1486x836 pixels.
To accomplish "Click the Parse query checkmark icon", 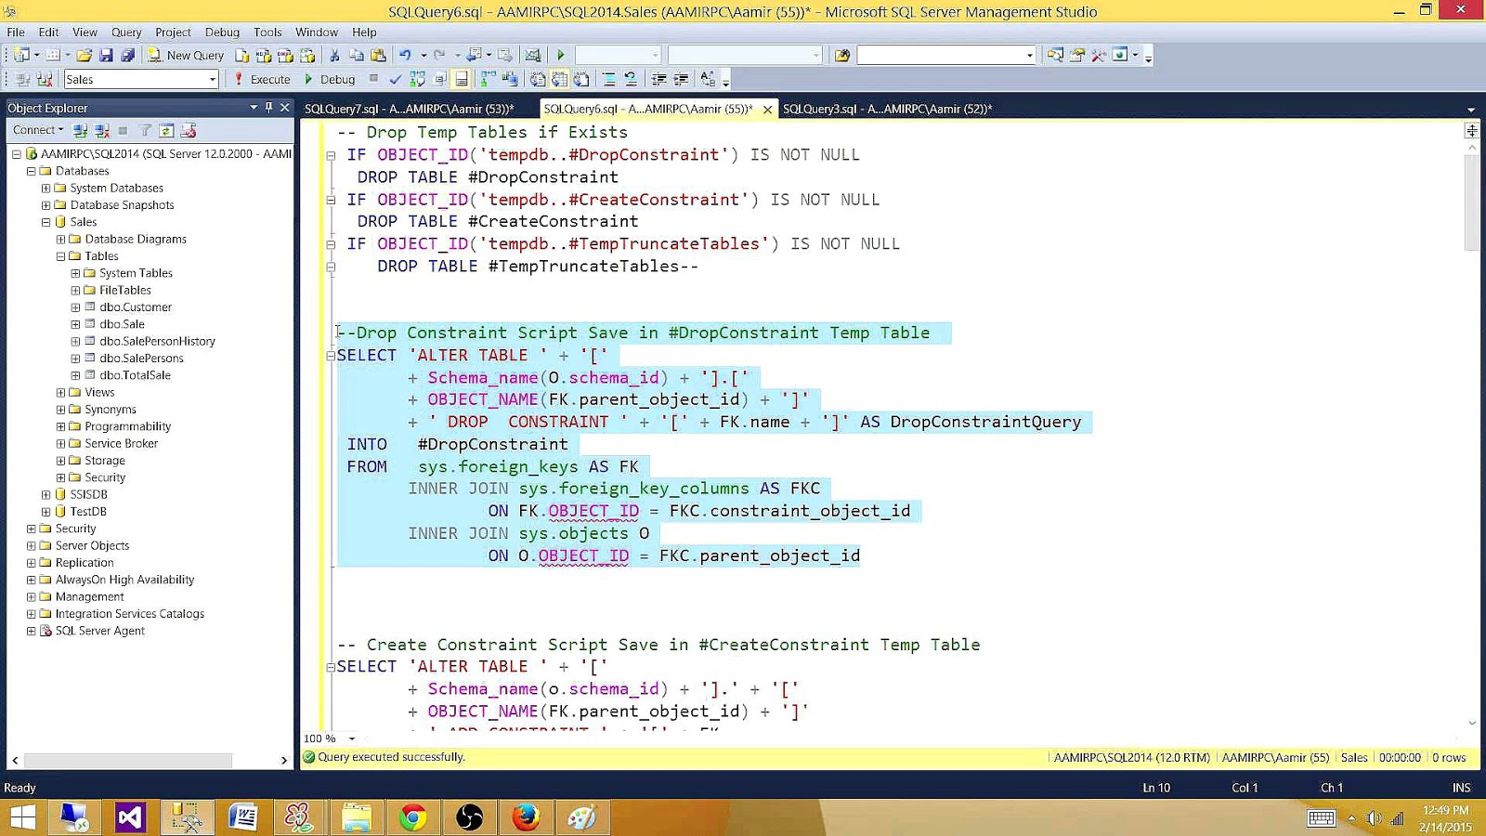I will pyautogui.click(x=395, y=79).
